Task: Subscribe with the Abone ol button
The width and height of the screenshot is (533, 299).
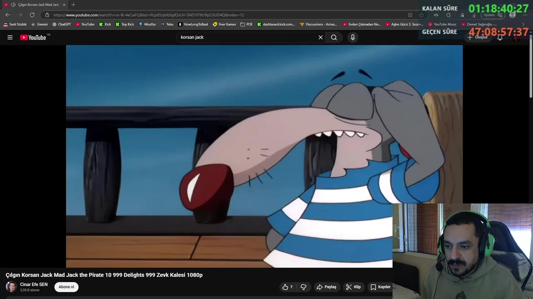Action: [66, 287]
